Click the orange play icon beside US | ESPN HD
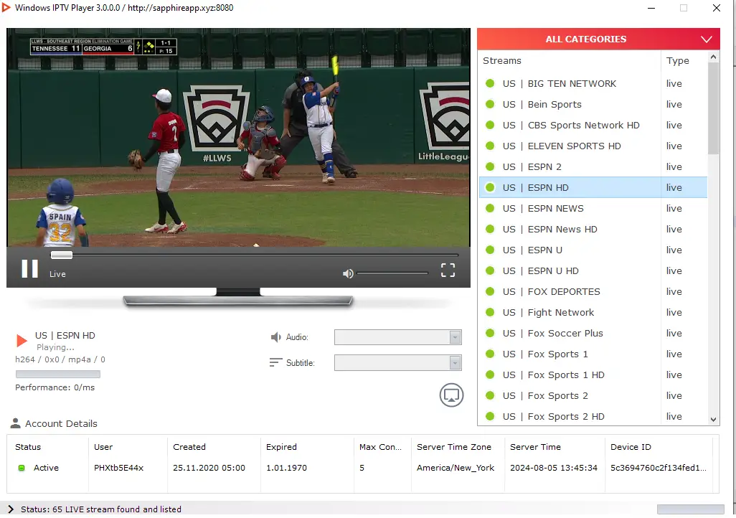The image size is (736, 518). point(22,341)
